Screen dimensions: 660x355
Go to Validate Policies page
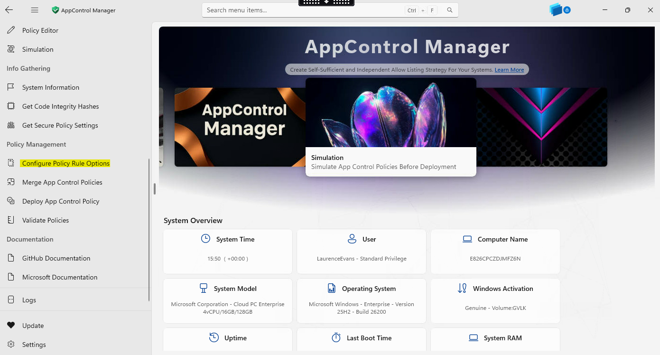point(46,220)
